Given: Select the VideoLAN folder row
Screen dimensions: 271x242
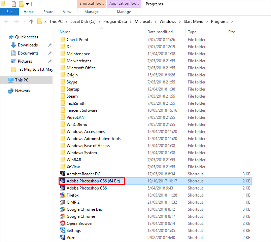Looking at the screenshot, I should coord(155,117).
